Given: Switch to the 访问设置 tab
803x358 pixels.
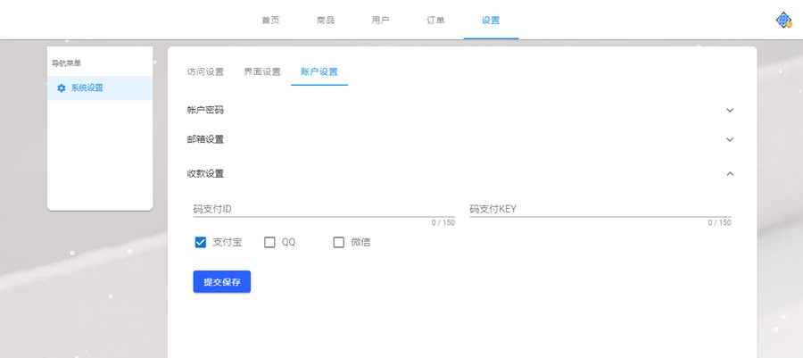Looking at the screenshot, I should (x=205, y=71).
